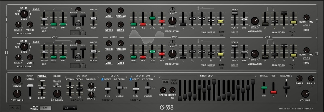Click the Step LFO load button
This screenshot has width=324, height=112.
[174, 81]
